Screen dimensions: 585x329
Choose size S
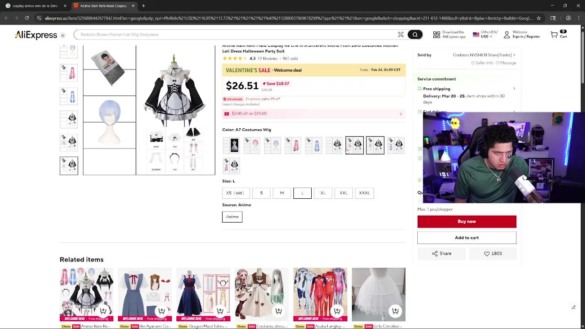point(261,193)
